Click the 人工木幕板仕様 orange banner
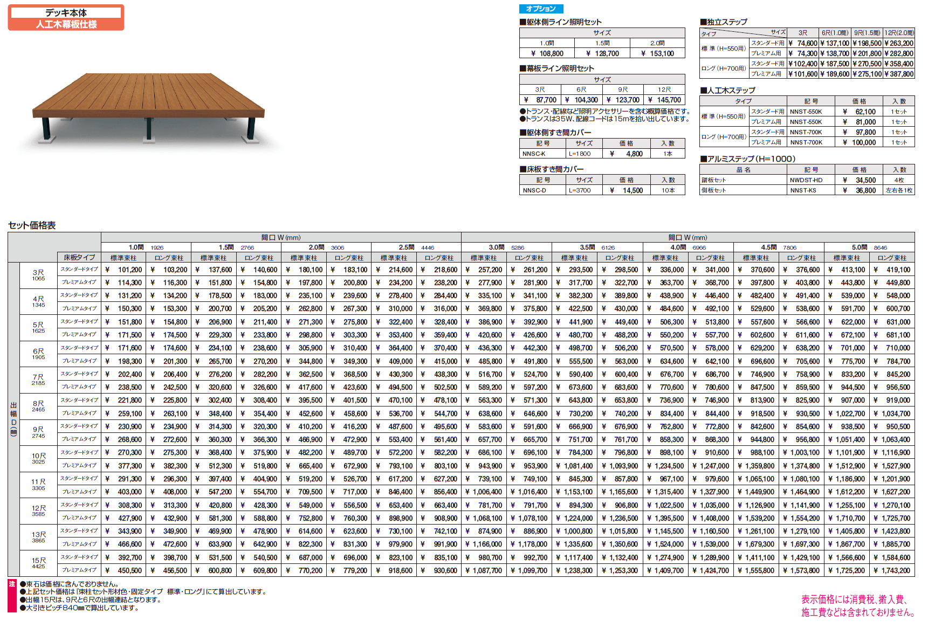928x627 pixels. click(x=66, y=24)
